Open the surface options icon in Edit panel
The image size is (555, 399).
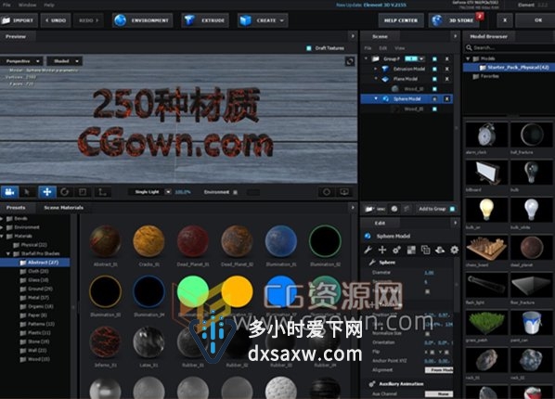[440, 250]
